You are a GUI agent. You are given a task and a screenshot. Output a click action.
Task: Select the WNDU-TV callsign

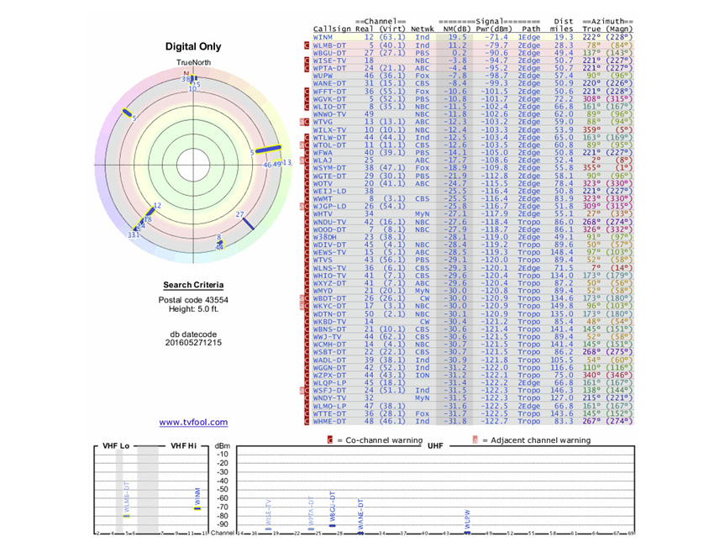pos(329,222)
